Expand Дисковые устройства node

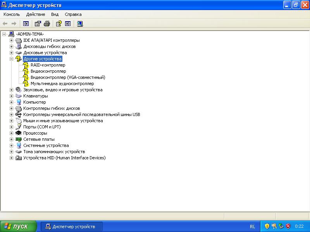point(12,53)
